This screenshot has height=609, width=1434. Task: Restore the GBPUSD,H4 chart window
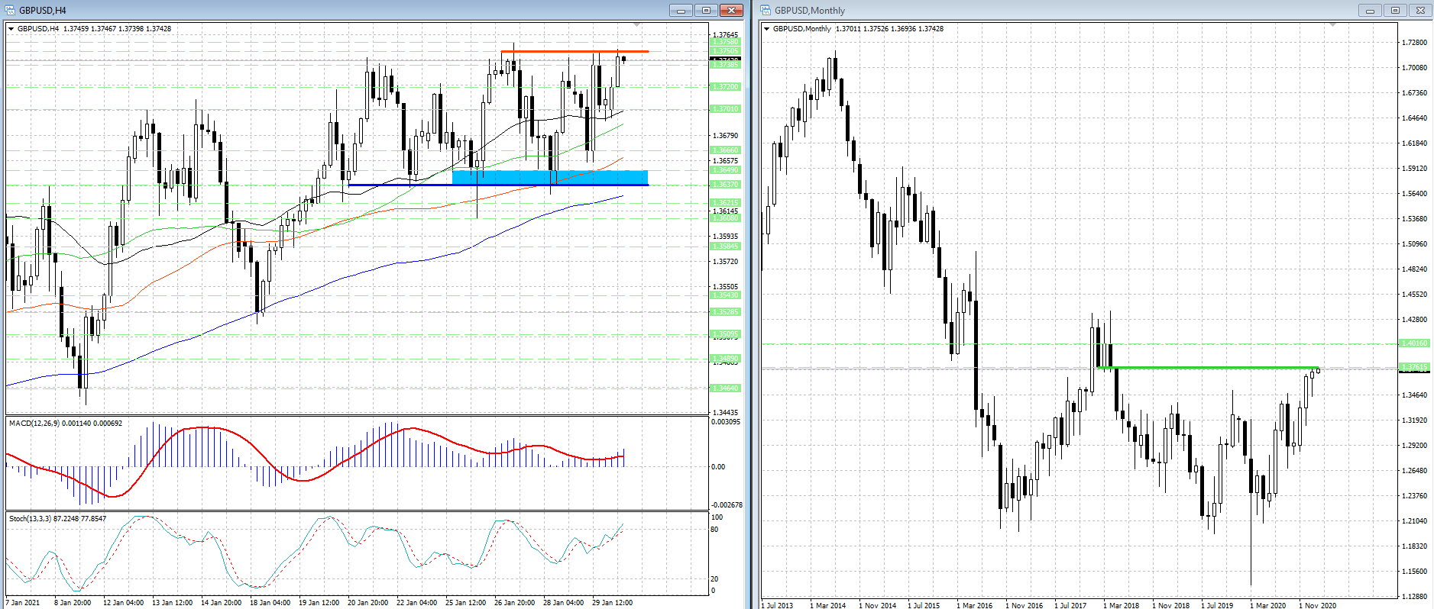(706, 10)
